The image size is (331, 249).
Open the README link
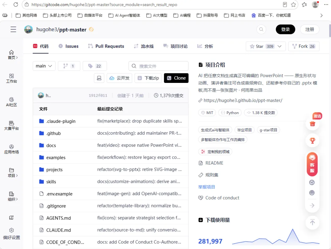point(214,163)
